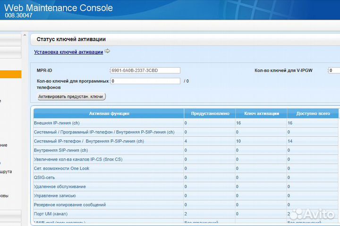The width and height of the screenshot is (340, 226).
Task: Click the Предустановлено column header
Action: pyautogui.click(x=210, y=113)
